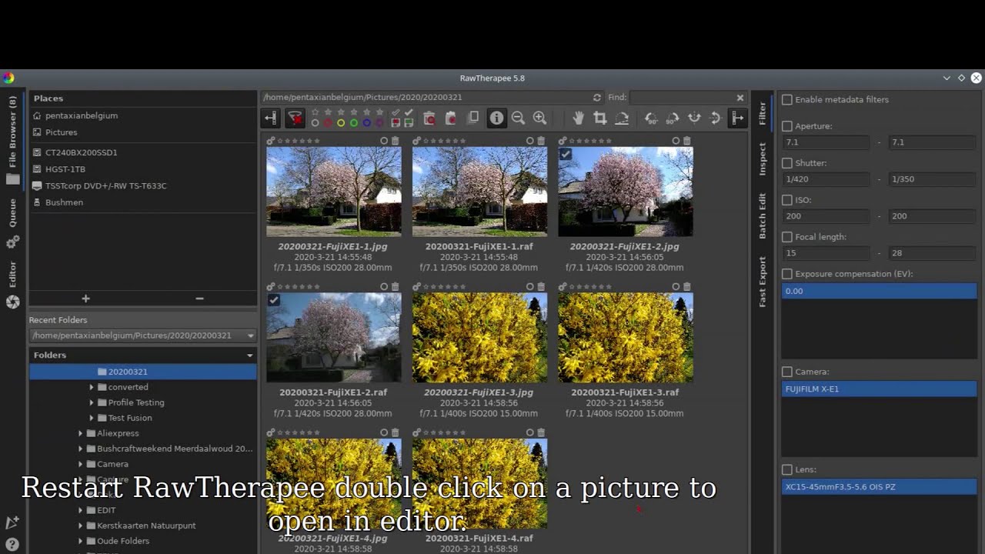
Task: Show unrated images filter star
Action: click(x=315, y=113)
